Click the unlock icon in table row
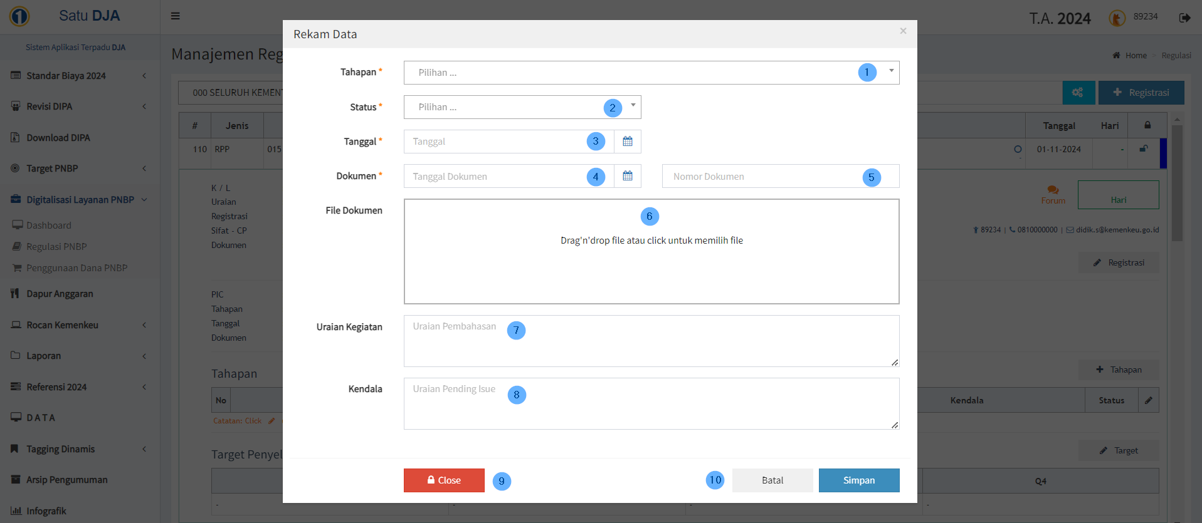 (x=1144, y=149)
